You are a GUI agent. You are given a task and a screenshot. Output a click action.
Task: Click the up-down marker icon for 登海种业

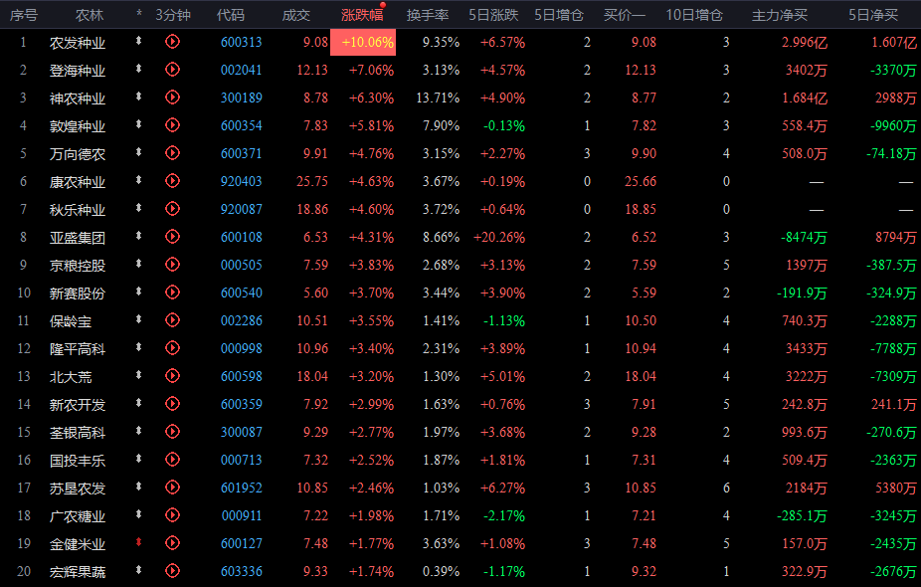(x=139, y=70)
